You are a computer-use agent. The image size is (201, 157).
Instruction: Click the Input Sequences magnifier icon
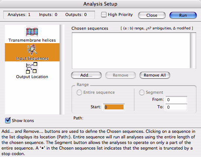tap(32, 49)
